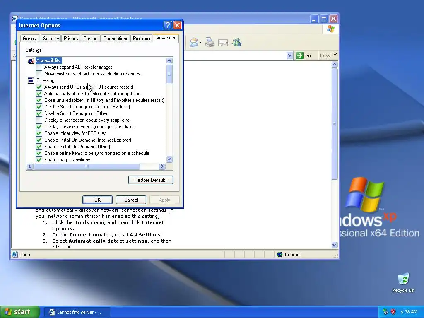
Task: Click the Print icon in Internet Explorer toolbar
Action: tap(210, 43)
